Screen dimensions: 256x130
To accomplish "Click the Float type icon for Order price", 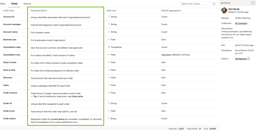I will click(x=109, y=111).
